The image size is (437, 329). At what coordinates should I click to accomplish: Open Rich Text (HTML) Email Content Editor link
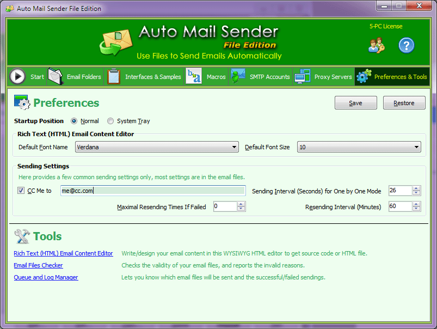[x=63, y=253]
